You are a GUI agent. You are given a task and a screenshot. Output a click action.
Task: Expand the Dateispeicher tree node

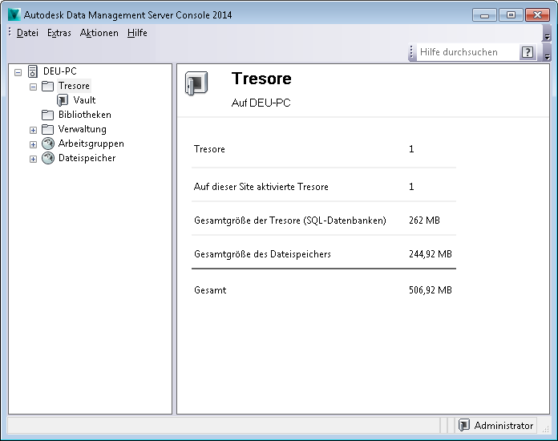(33, 159)
